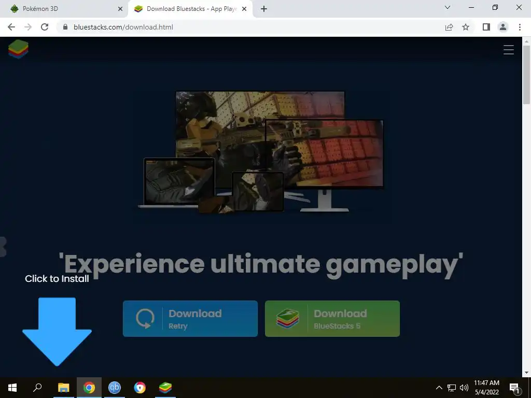
Task: Open the shield browser taskbar icon
Action: pyautogui.click(x=140, y=388)
